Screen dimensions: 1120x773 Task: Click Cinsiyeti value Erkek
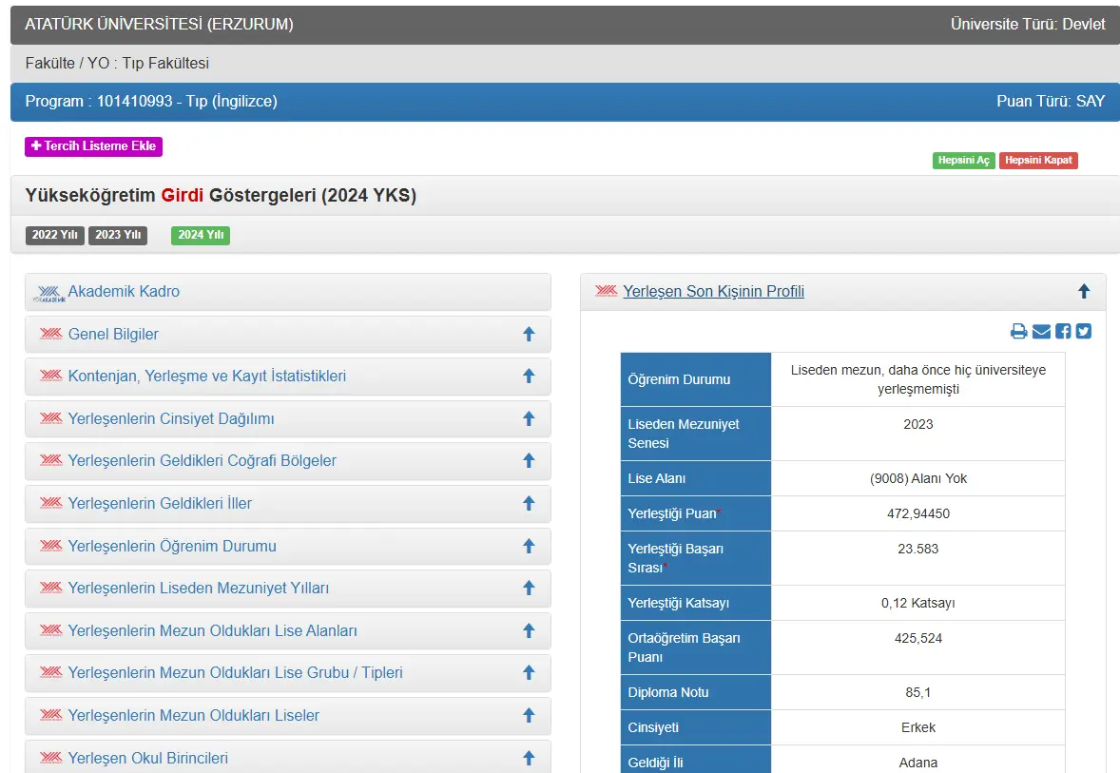(917, 728)
